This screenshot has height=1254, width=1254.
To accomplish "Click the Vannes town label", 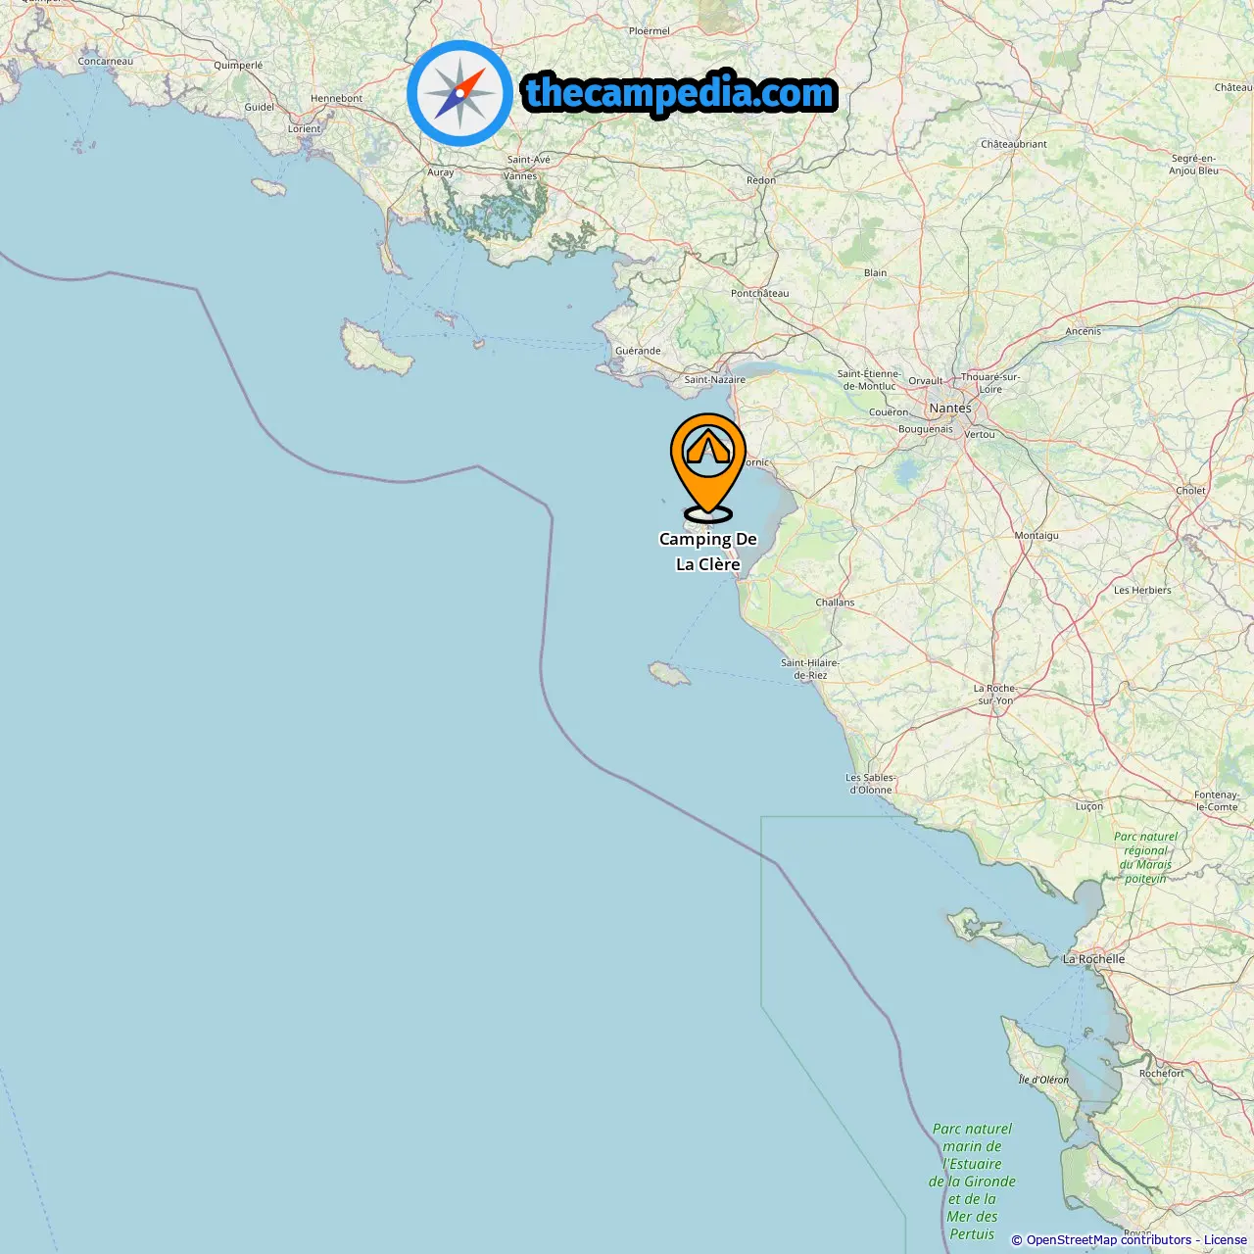I will [520, 176].
